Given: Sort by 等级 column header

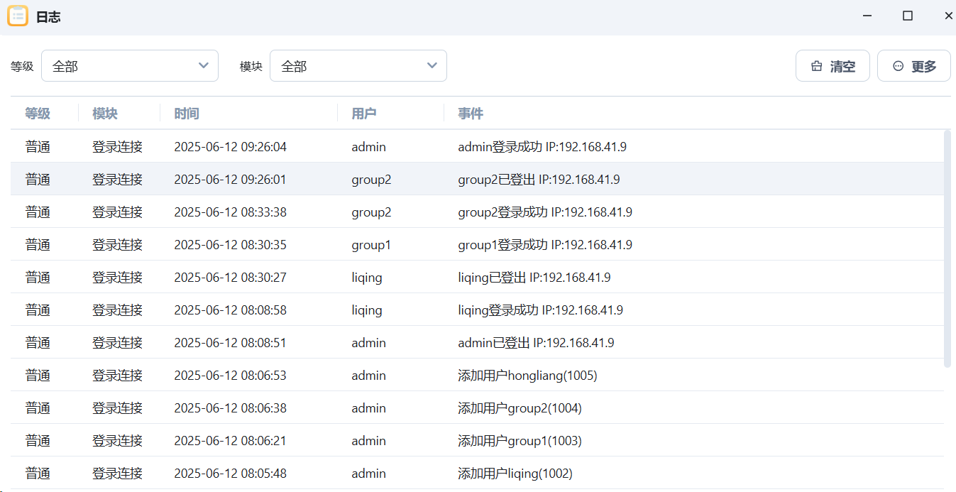Looking at the screenshot, I should point(38,114).
